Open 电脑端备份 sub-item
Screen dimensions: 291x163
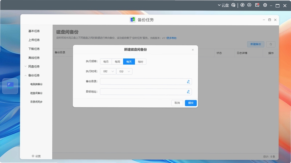36,84
